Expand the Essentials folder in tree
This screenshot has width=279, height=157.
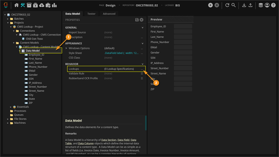point(11,107)
